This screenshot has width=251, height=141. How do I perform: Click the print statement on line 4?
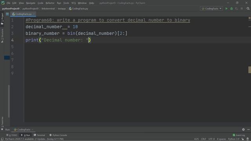pyautogui.click(x=58, y=40)
